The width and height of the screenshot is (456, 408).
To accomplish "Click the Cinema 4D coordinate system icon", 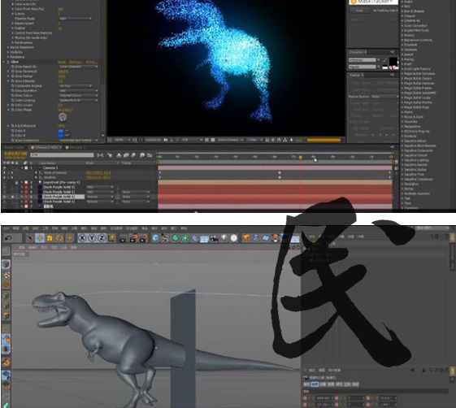I will point(111,238).
